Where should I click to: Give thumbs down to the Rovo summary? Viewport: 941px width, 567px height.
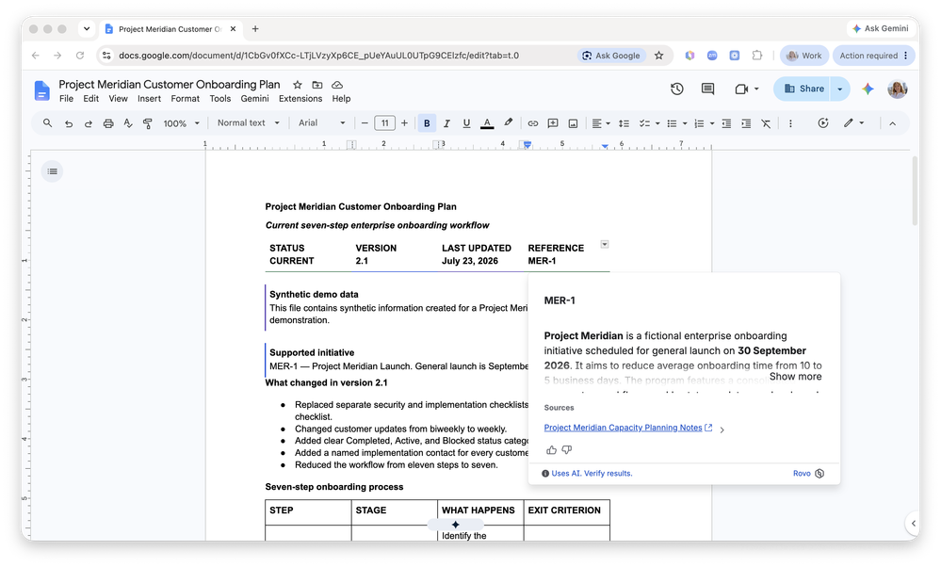[566, 450]
